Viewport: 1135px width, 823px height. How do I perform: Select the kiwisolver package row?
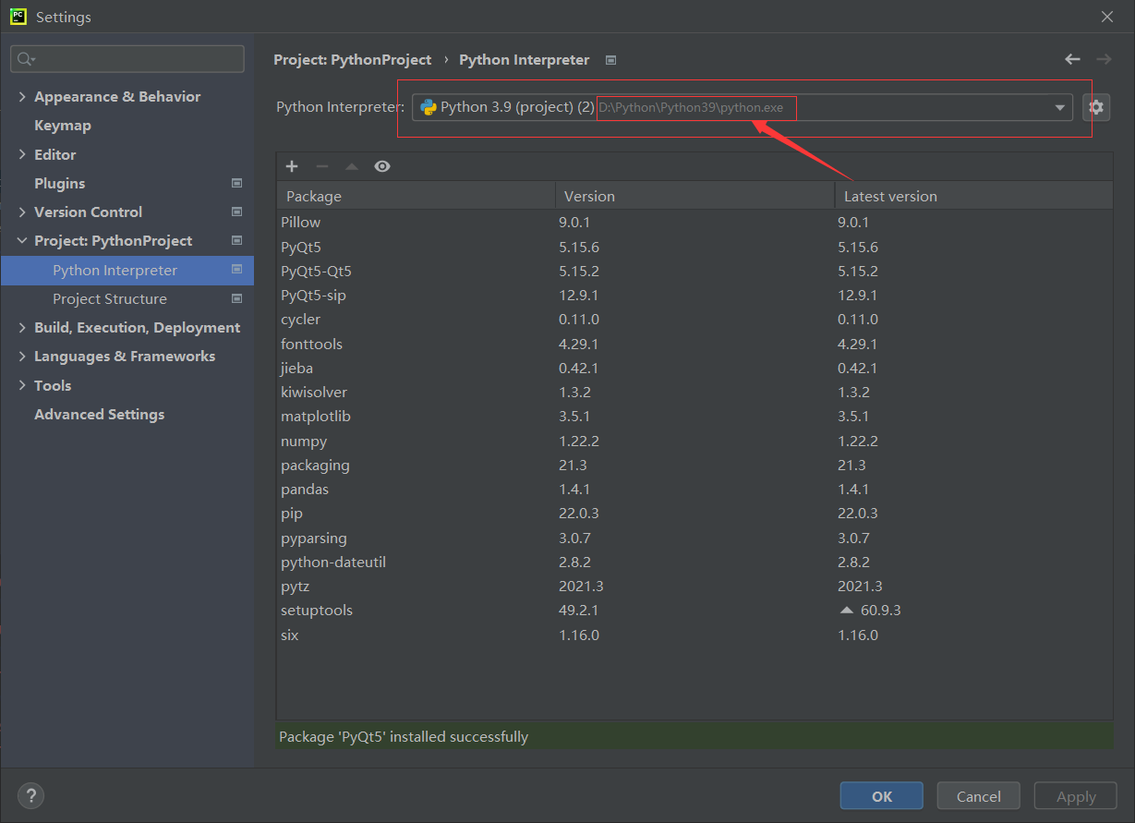(694, 393)
